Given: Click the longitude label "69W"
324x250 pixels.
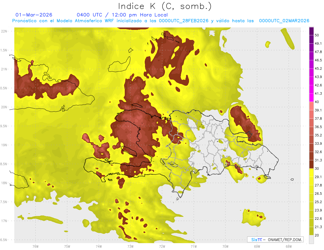Looking at the screenshot, I should click(257, 247).
